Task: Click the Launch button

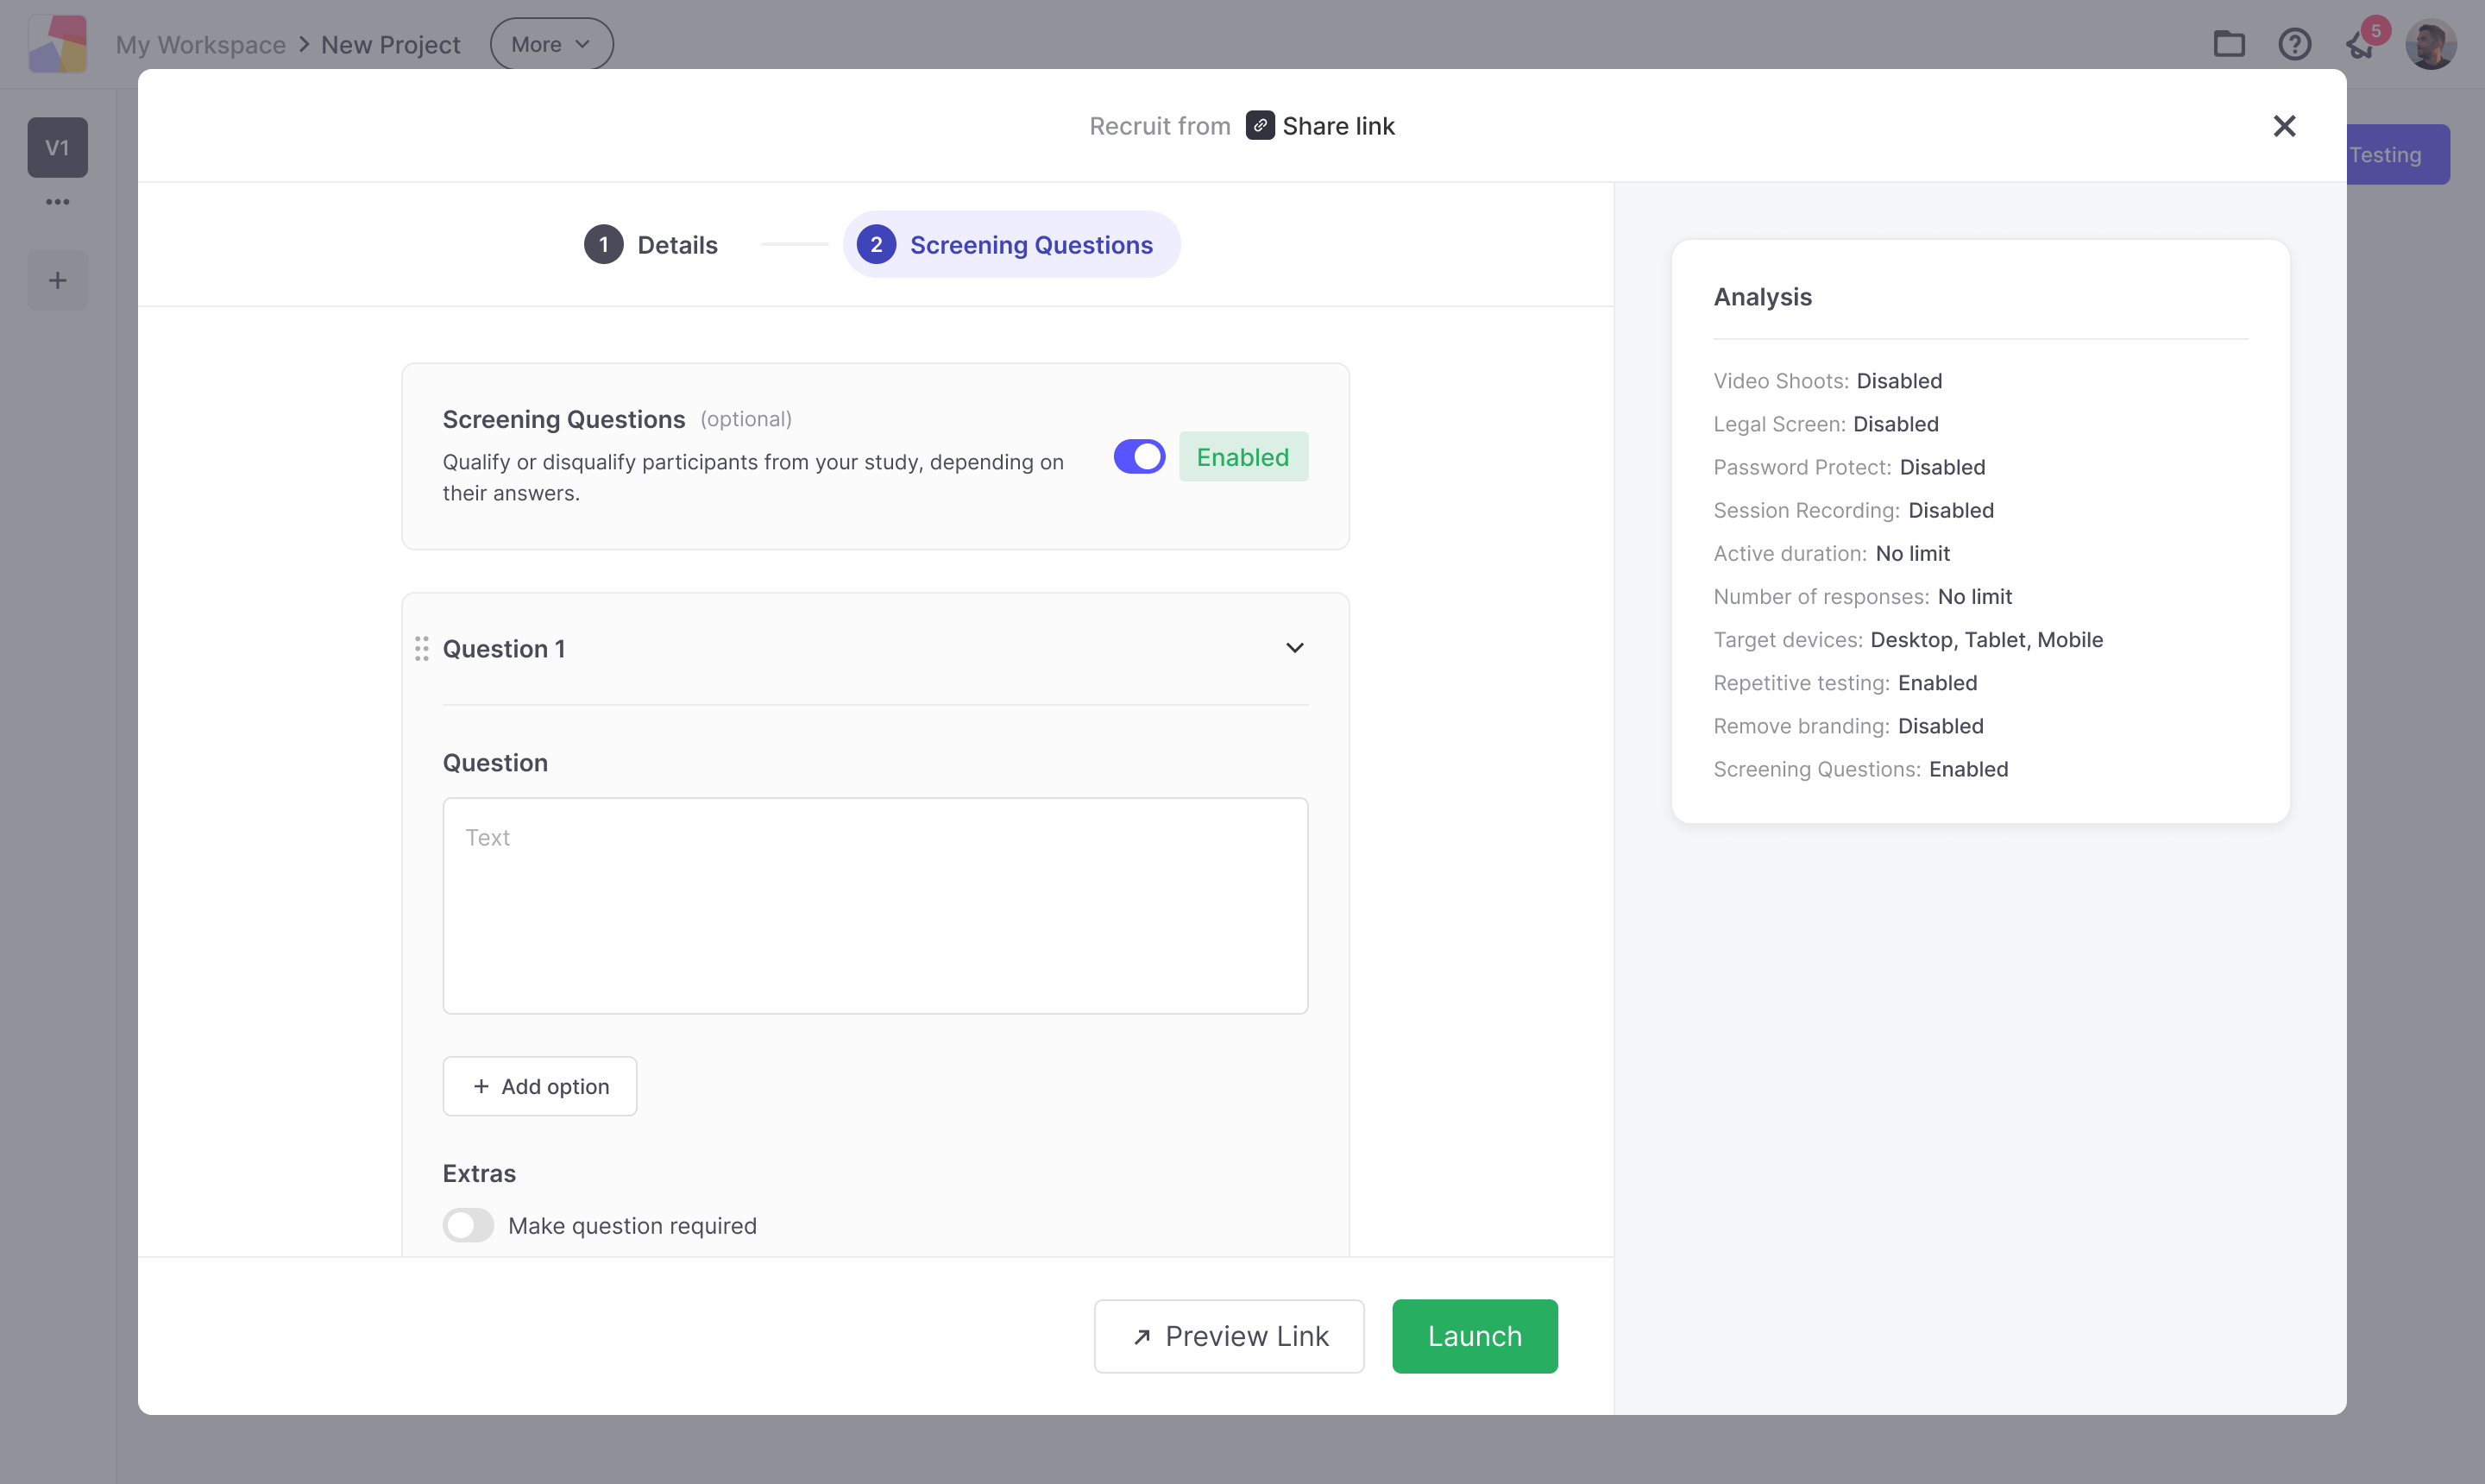Action: (x=1475, y=1336)
